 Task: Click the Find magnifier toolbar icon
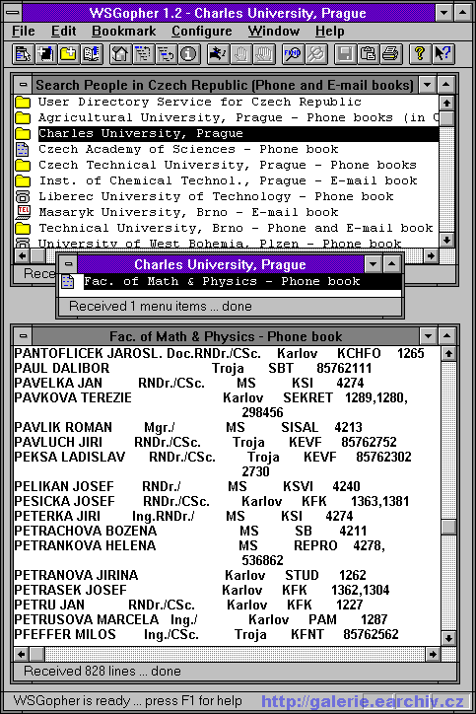point(292,54)
